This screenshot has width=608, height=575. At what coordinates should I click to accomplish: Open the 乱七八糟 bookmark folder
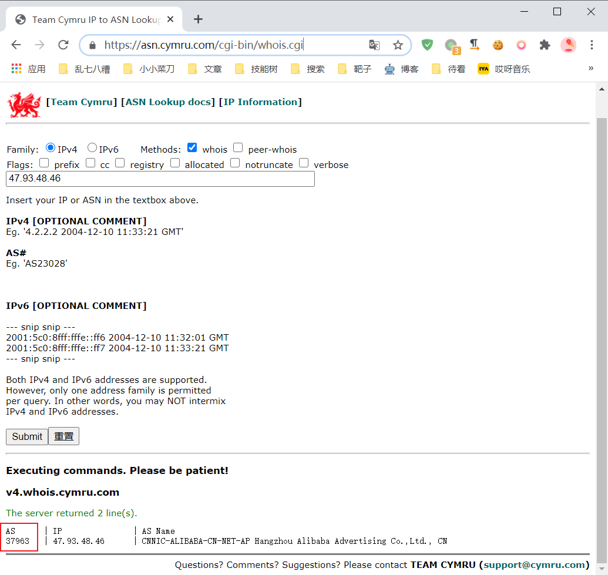(85, 69)
